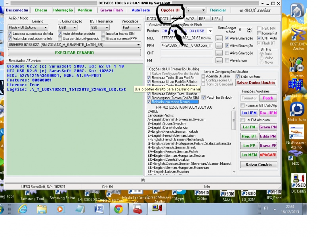The height and width of the screenshot is (237, 317).
Task: Open Microsoft Word from the taskbar
Action: (99, 209)
